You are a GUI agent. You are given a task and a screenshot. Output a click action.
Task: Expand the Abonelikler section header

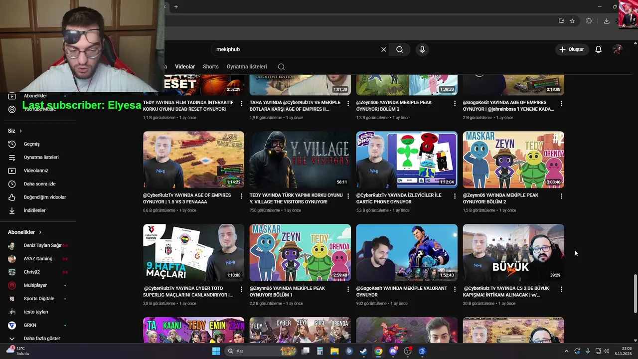tap(25, 232)
